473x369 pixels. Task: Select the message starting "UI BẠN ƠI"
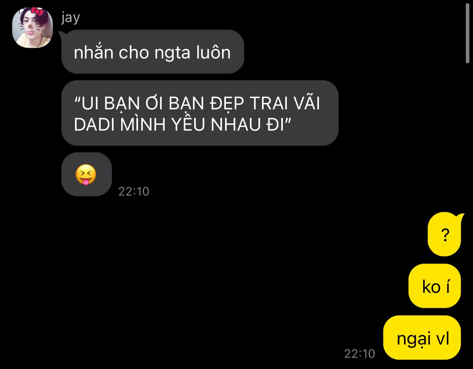(x=200, y=113)
